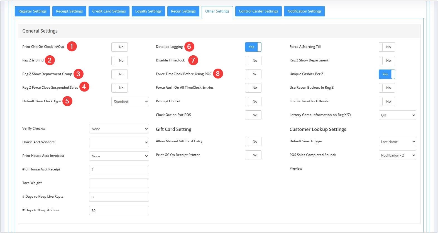Viewport: 438px width, 233px height.
Task: Click red marker 2 next to Reg Z is Blind
Action: pos(50,60)
